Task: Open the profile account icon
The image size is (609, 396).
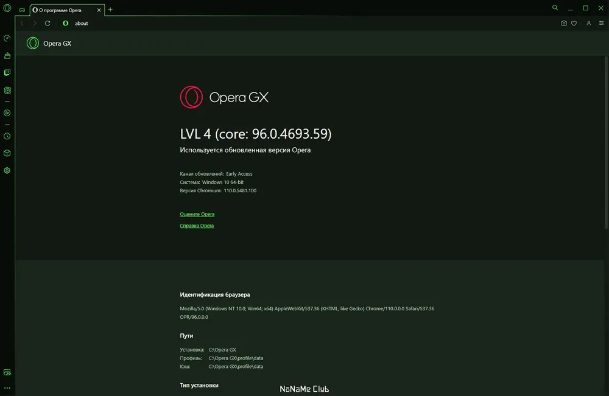Action: click(589, 23)
